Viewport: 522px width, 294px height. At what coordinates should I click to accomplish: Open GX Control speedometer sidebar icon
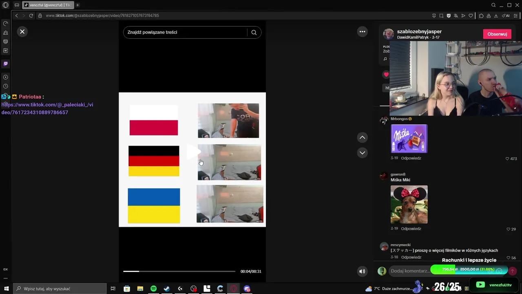pyautogui.click(x=5, y=24)
